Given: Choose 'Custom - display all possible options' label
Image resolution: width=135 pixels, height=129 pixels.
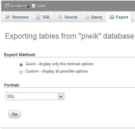Looking at the screenshot, I should tap(57, 71).
